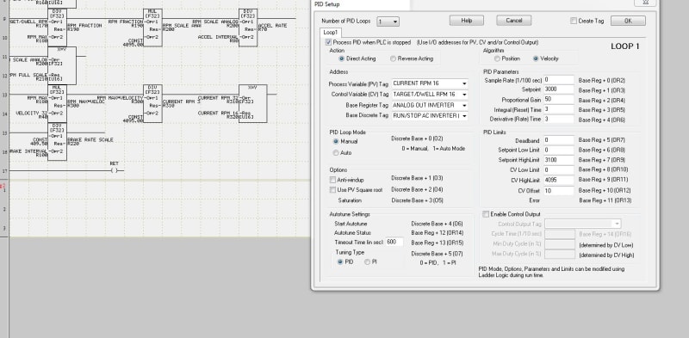Click the Derivative (Rate) Time field

tap(558, 120)
